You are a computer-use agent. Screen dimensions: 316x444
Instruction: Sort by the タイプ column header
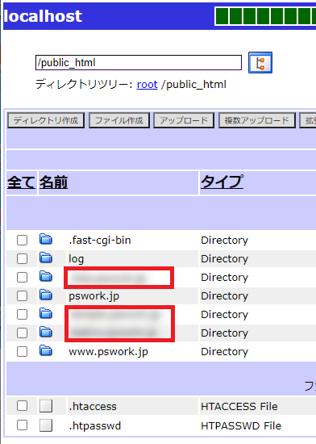click(x=222, y=182)
